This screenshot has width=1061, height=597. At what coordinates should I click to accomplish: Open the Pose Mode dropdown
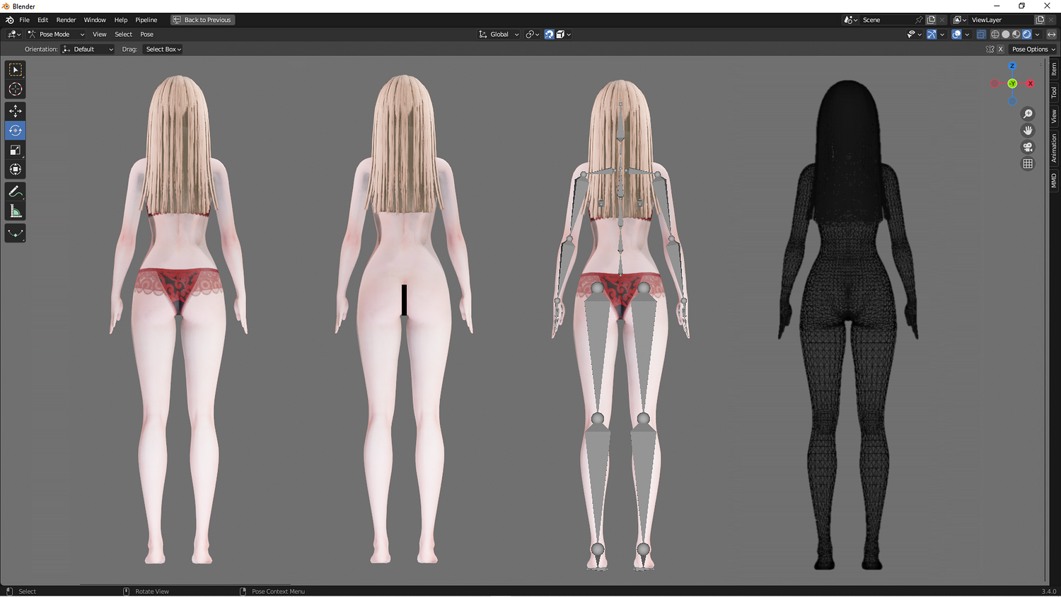pos(56,34)
